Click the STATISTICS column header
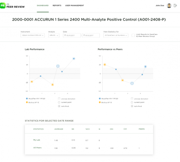Screen dimensions: 180x162 click(38, 129)
